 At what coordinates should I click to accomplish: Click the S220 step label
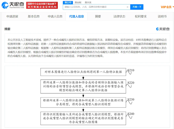point(131,83)
